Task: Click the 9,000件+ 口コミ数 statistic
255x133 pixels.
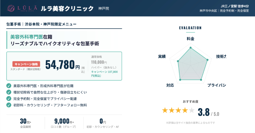Action: 64,123
